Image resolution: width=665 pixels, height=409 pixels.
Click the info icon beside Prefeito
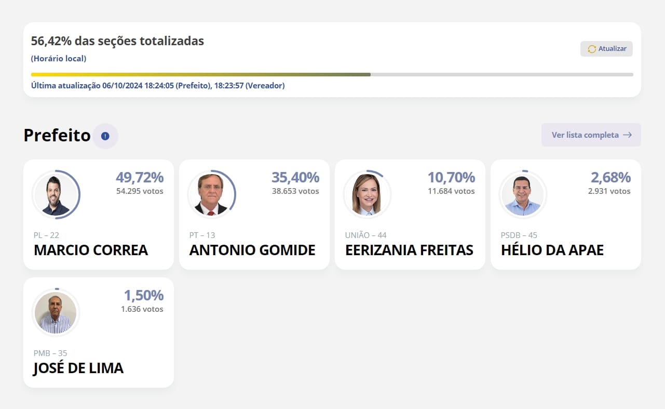(105, 136)
